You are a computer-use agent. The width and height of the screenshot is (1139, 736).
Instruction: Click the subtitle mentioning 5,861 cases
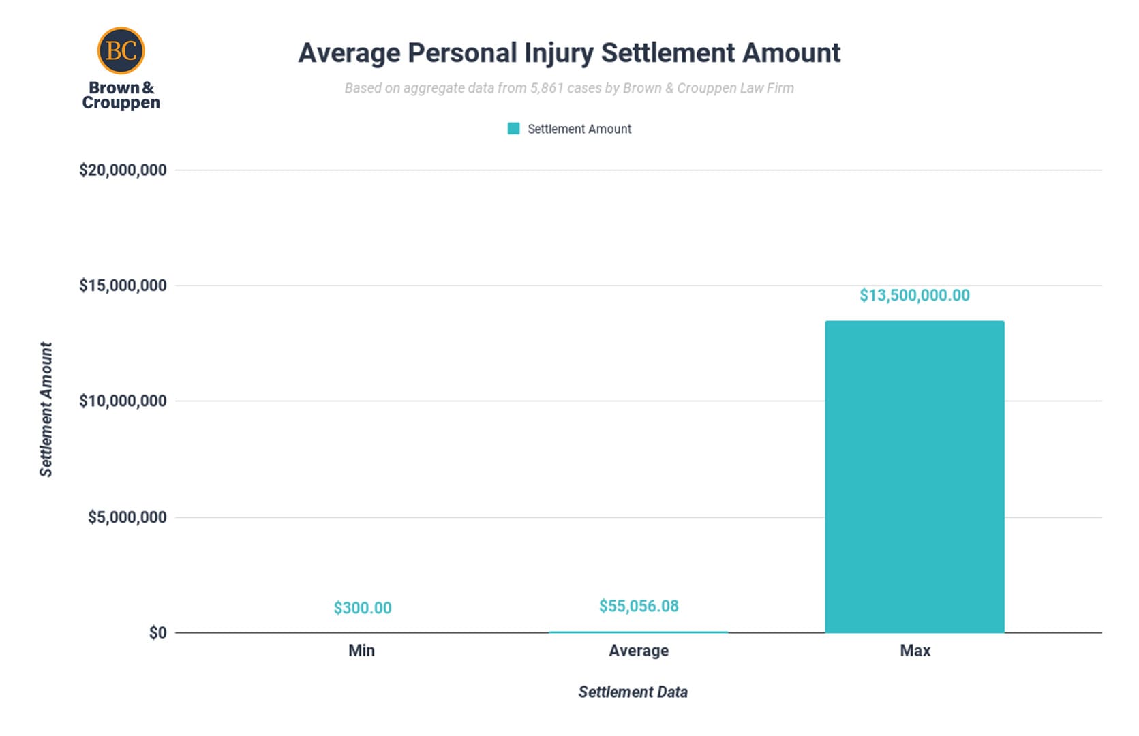(569, 88)
